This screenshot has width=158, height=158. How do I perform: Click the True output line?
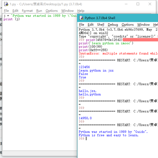(x=82, y=77)
